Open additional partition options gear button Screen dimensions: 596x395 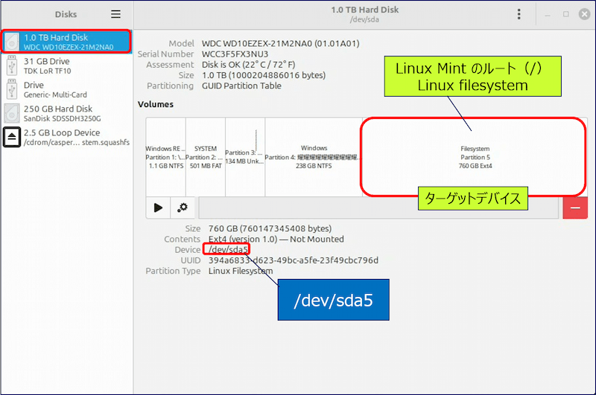click(183, 208)
